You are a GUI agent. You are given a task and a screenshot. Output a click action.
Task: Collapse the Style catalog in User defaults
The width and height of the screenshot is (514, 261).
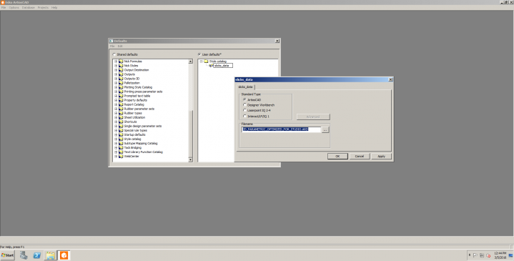tap(201, 61)
